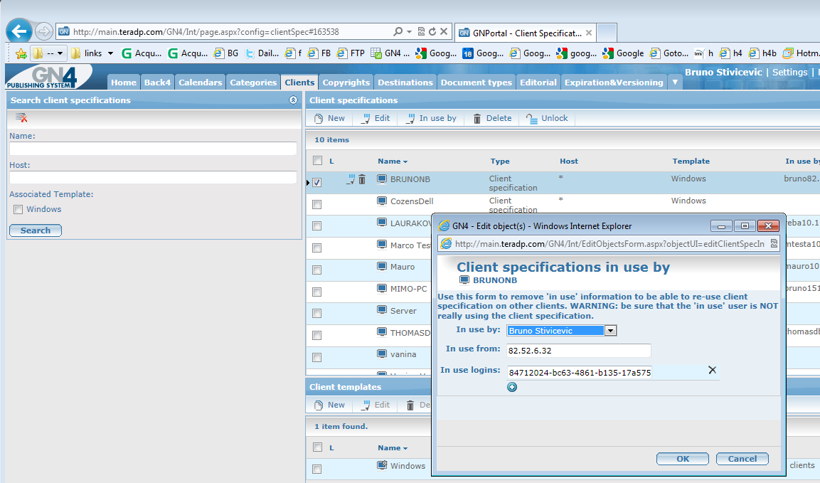Check the Server row checkbox
Image resolution: width=820 pixels, height=483 pixels.
[x=317, y=314]
